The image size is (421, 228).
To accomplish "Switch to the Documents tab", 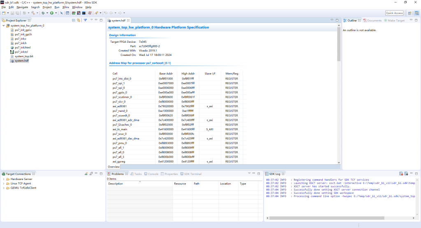I will point(372,21).
